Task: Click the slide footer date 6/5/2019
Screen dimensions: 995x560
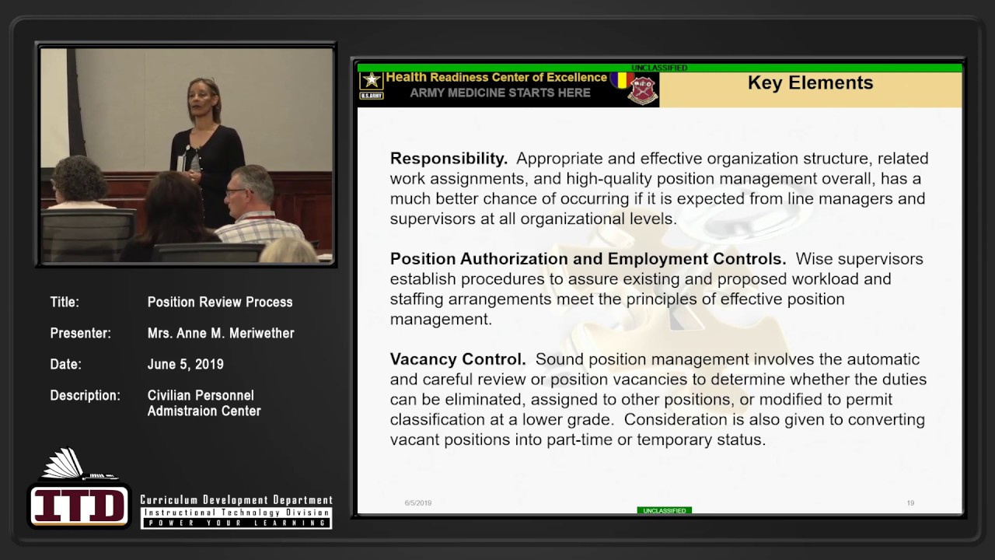Action: tap(417, 503)
